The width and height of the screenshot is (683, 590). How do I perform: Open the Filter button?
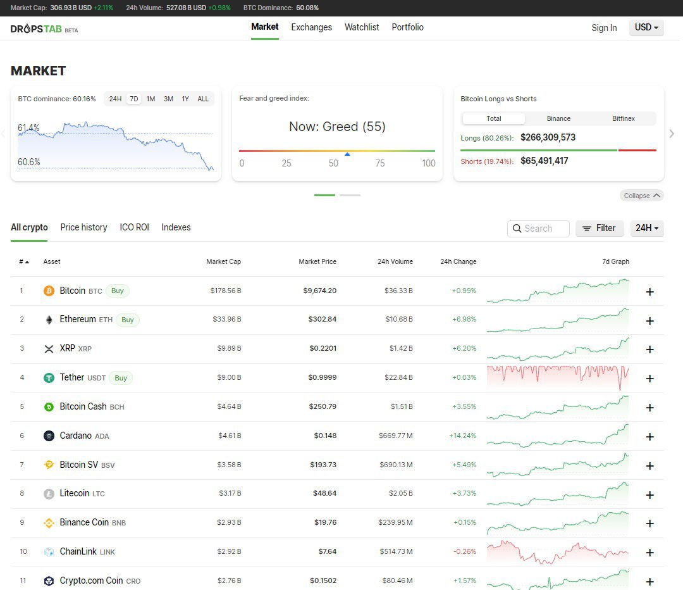pos(600,228)
